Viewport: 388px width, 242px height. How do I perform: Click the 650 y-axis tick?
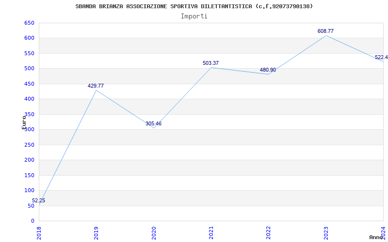(29, 23)
